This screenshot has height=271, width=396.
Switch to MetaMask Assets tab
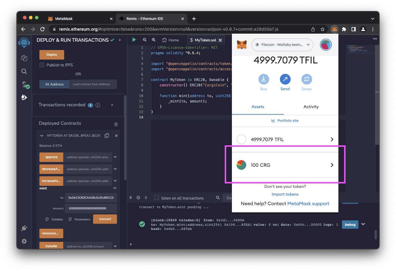[258, 107]
